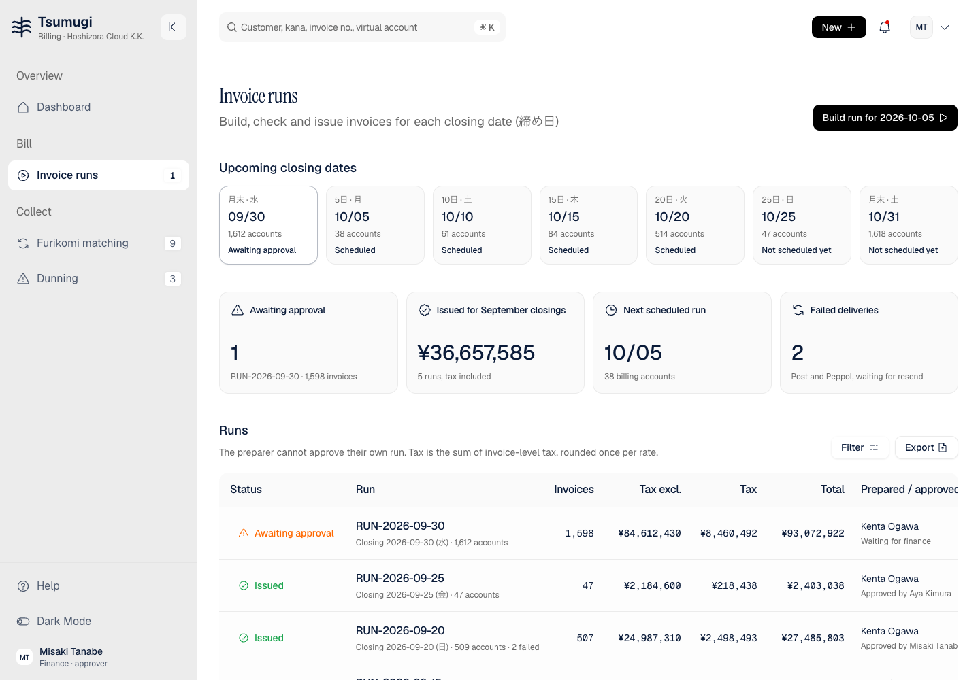Open Dashboard in the sidebar
This screenshot has width=980, height=680.
[x=99, y=107]
